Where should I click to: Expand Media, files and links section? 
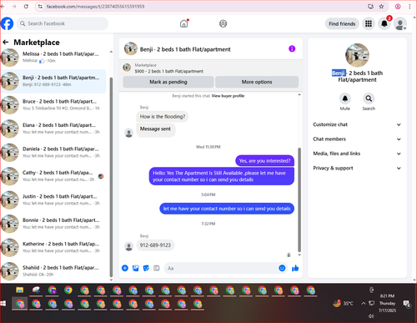[x=357, y=154]
